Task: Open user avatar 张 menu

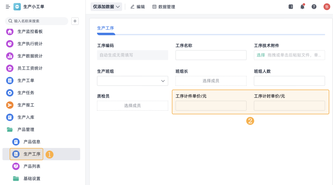Action: [x=327, y=7]
